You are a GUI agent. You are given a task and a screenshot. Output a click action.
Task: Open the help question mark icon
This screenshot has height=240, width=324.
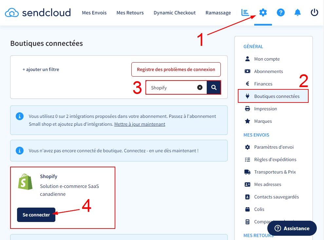(x=280, y=13)
